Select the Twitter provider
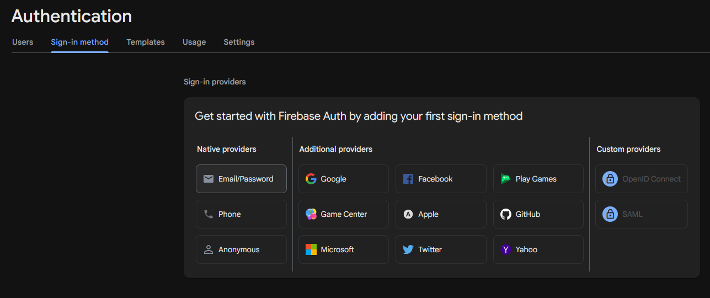Screen dimensions: 710x298 pyautogui.click(x=441, y=249)
